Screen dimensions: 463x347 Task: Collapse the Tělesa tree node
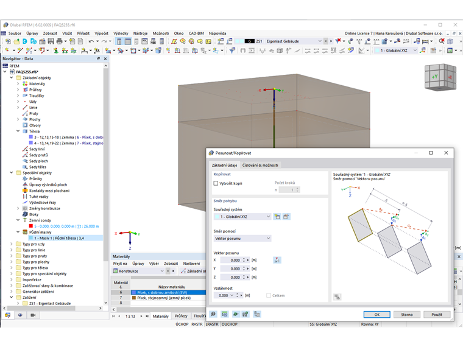(x=18, y=131)
